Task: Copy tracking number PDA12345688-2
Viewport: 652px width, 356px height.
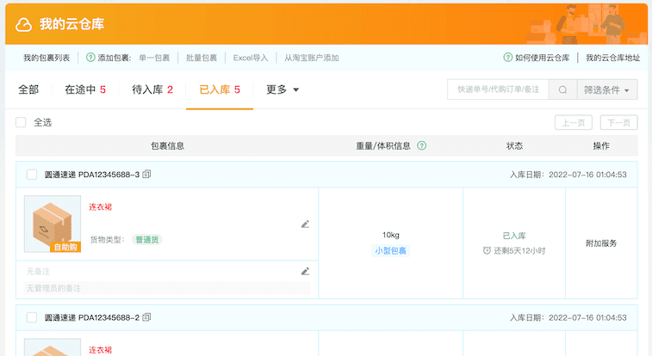Action: click(146, 317)
